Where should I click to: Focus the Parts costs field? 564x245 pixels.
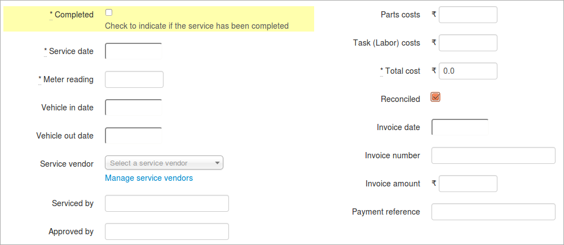coord(468,15)
